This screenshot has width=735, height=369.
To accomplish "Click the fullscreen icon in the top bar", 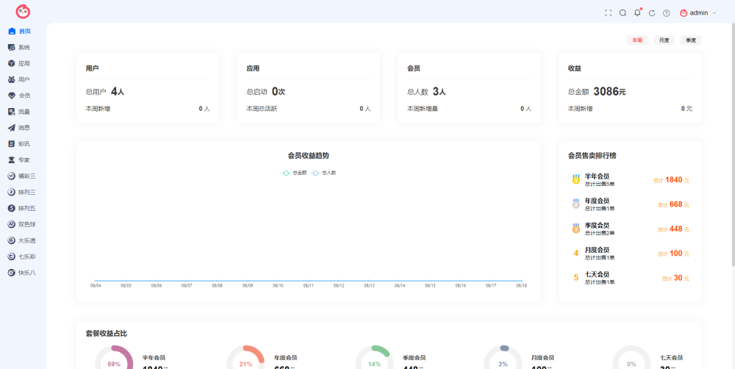I will 608,13.
